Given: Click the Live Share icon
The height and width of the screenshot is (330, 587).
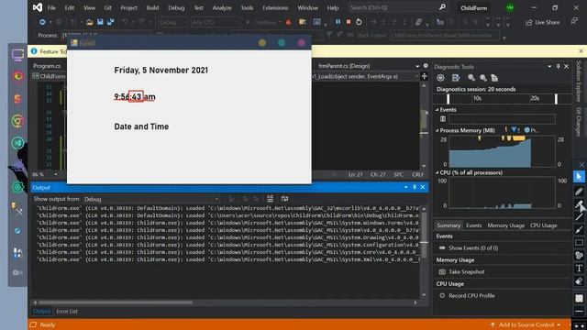Looking at the screenshot, I should pos(528,22).
